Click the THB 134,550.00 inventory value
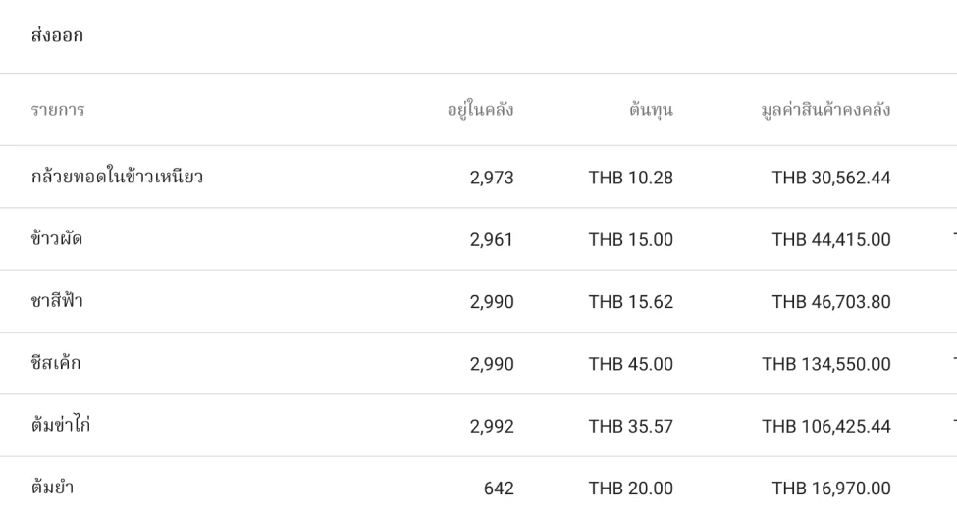 (826, 364)
